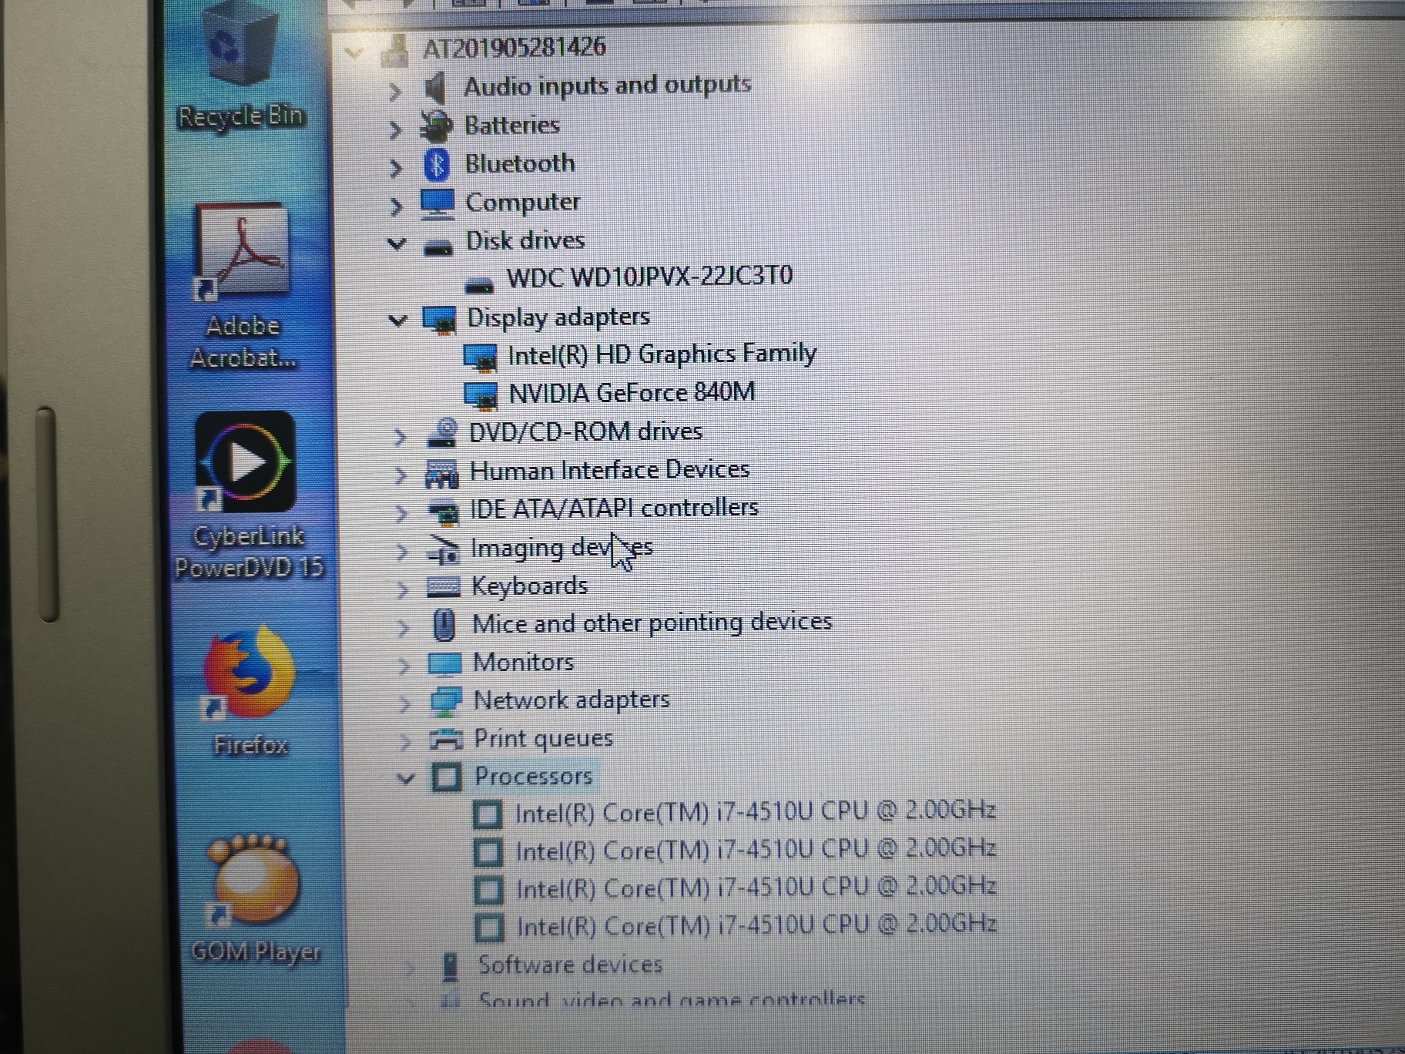Click the Intel(R) HD Graphics Family entry

click(662, 354)
